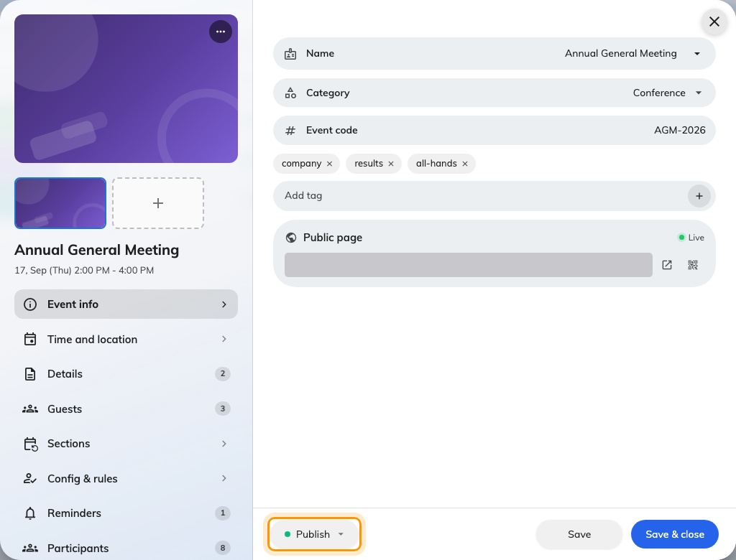Open the Participants section

pyautogui.click(x=126, y=548)
